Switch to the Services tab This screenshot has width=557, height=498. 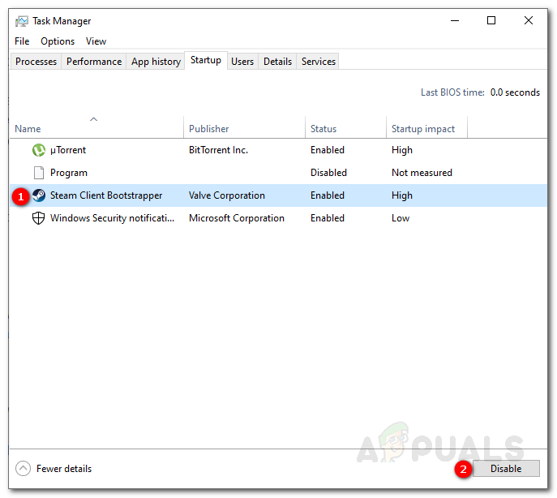point(319,62)
